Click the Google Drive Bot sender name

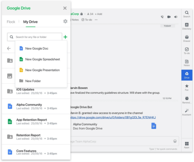[81, 107]
